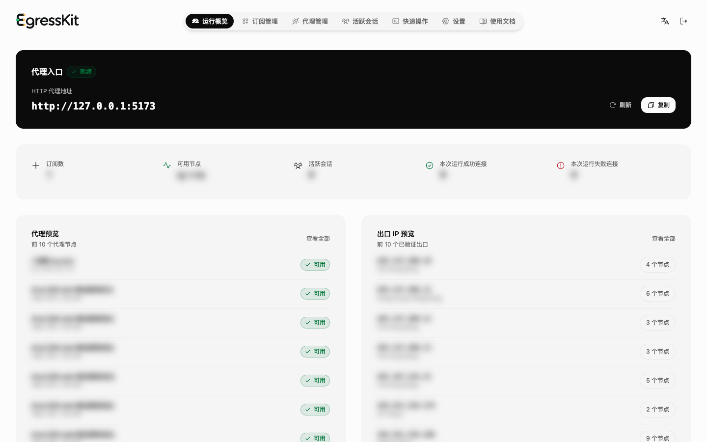Viewport: 707px width, 442px height.
Task: Click the 9 个节点 badge
Action: click(x=657, y=437)
